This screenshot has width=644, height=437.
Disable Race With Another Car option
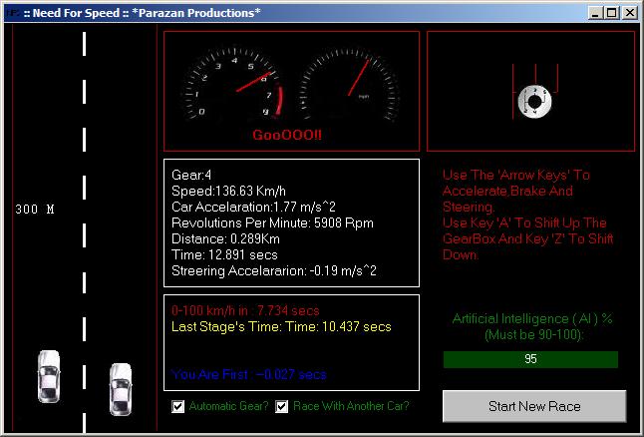tap(282, 406)
